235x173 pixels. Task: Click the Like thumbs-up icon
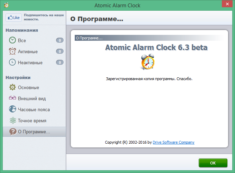(10, 18)
